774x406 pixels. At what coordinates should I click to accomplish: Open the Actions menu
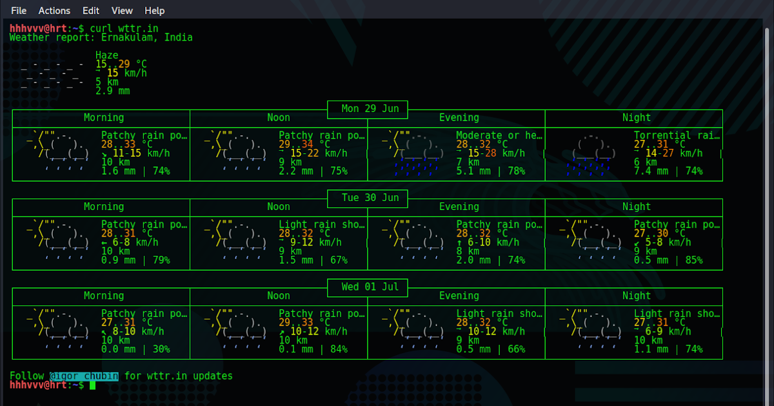click(x=54, y=10)
